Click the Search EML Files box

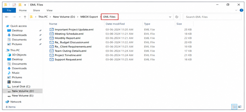tap(212, 17)
